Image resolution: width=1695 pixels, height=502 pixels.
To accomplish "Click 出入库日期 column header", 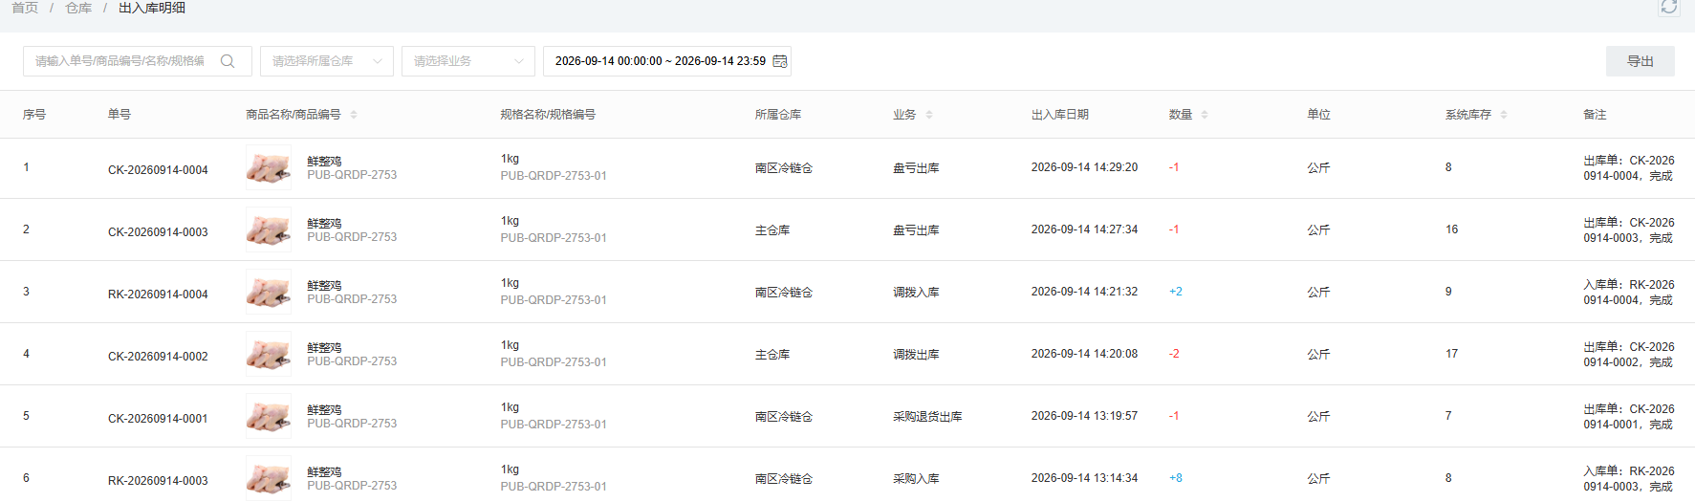I will [x=1060, y=115].
